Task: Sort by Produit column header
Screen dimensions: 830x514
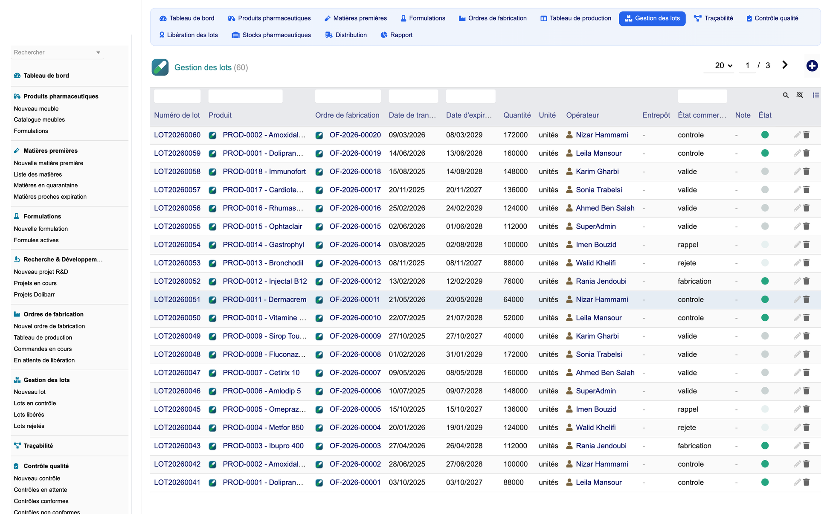Action: 220,115
